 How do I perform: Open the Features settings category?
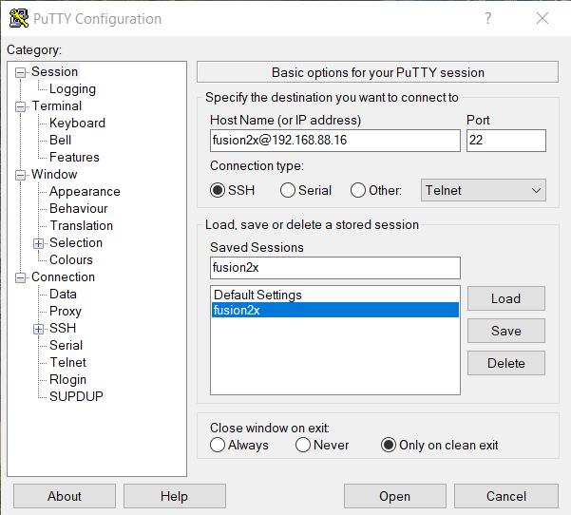pyautogui.click(x=74, y=158)
